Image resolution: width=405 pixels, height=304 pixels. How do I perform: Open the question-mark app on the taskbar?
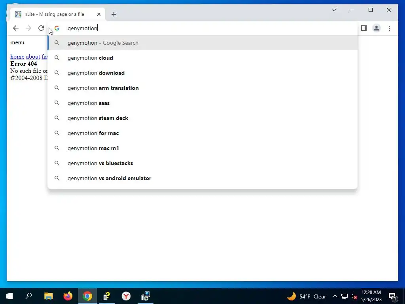click(x=107, y=296)
